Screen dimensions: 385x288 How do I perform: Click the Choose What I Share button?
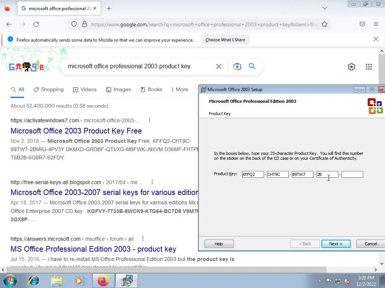click(225, 40)
